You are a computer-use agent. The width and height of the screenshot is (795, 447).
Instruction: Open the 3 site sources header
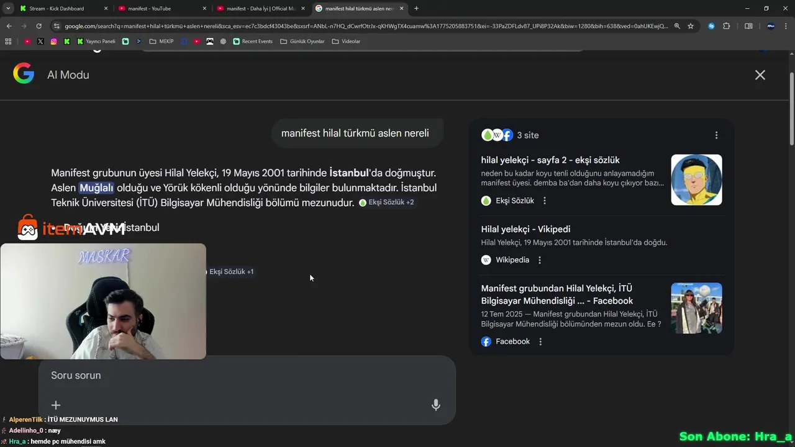pos(510,135)
